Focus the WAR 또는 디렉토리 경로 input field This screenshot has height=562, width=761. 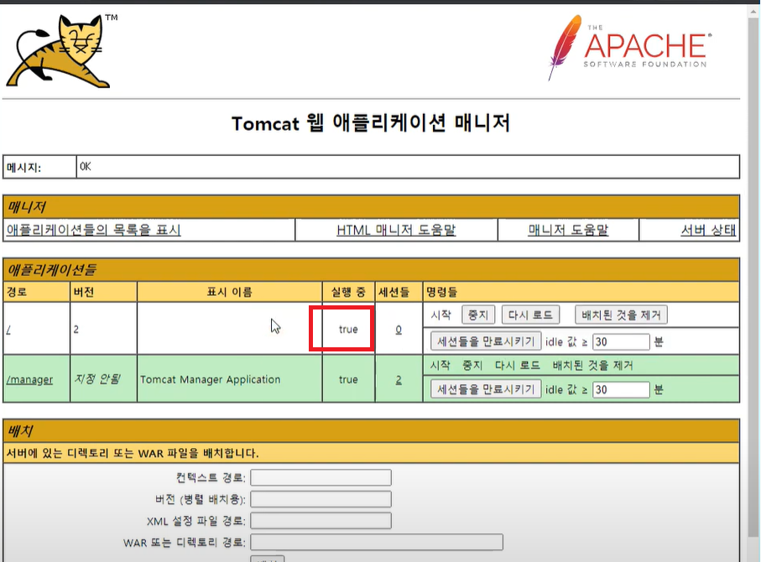pyautogui.click(x=377, y=542)
